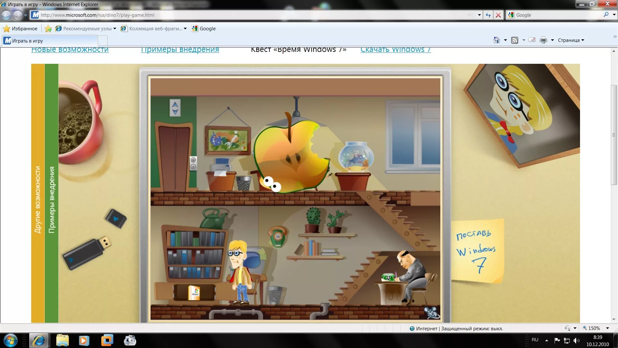Screen dimensions: 618x348
Task: Click the Print icon in command bar
Action: point(543,40)
